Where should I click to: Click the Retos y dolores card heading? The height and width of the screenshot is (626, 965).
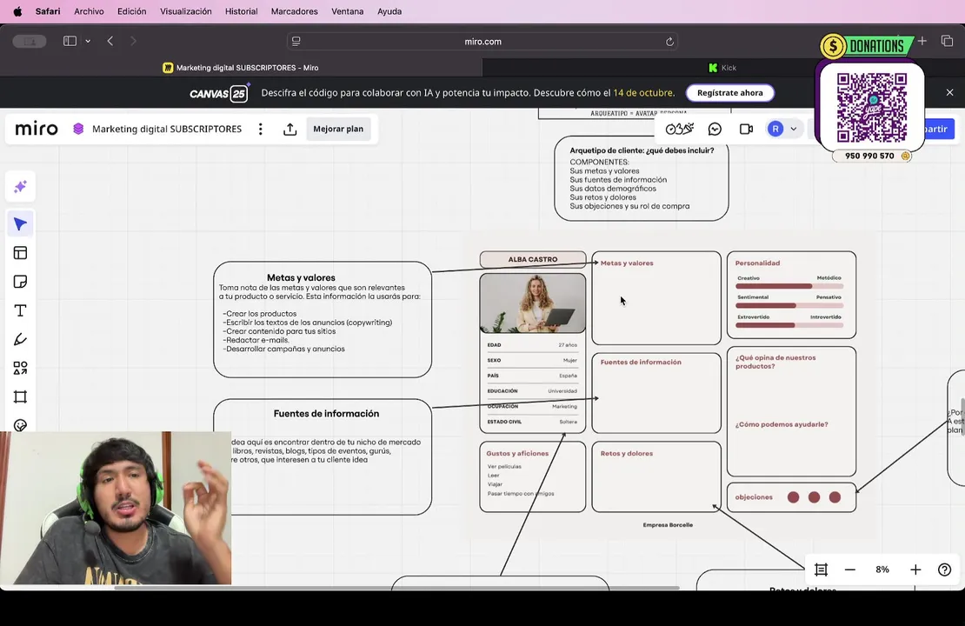627,453
